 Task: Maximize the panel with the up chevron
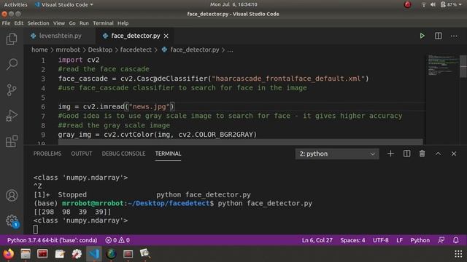click(x=438, y=154)
